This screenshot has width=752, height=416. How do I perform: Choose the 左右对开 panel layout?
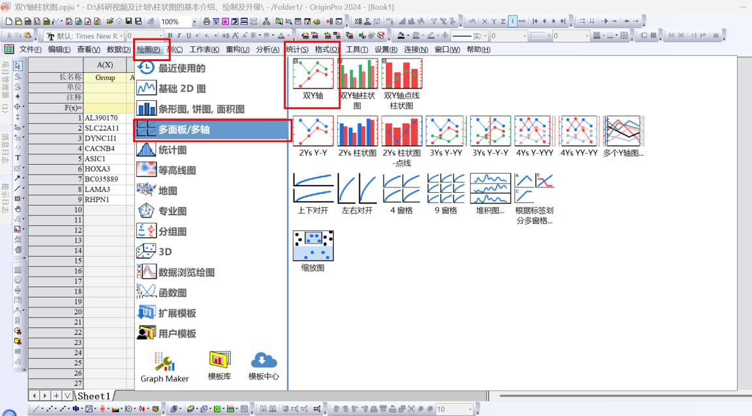[x=357, y=194]
